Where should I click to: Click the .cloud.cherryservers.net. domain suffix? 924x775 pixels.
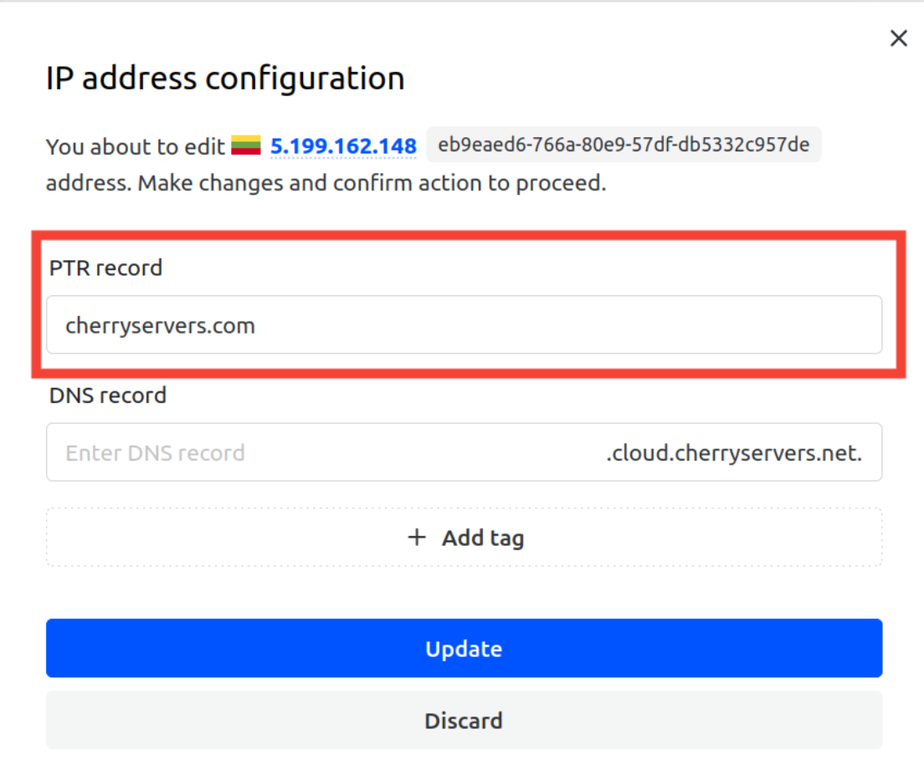(x=734, y=453)
